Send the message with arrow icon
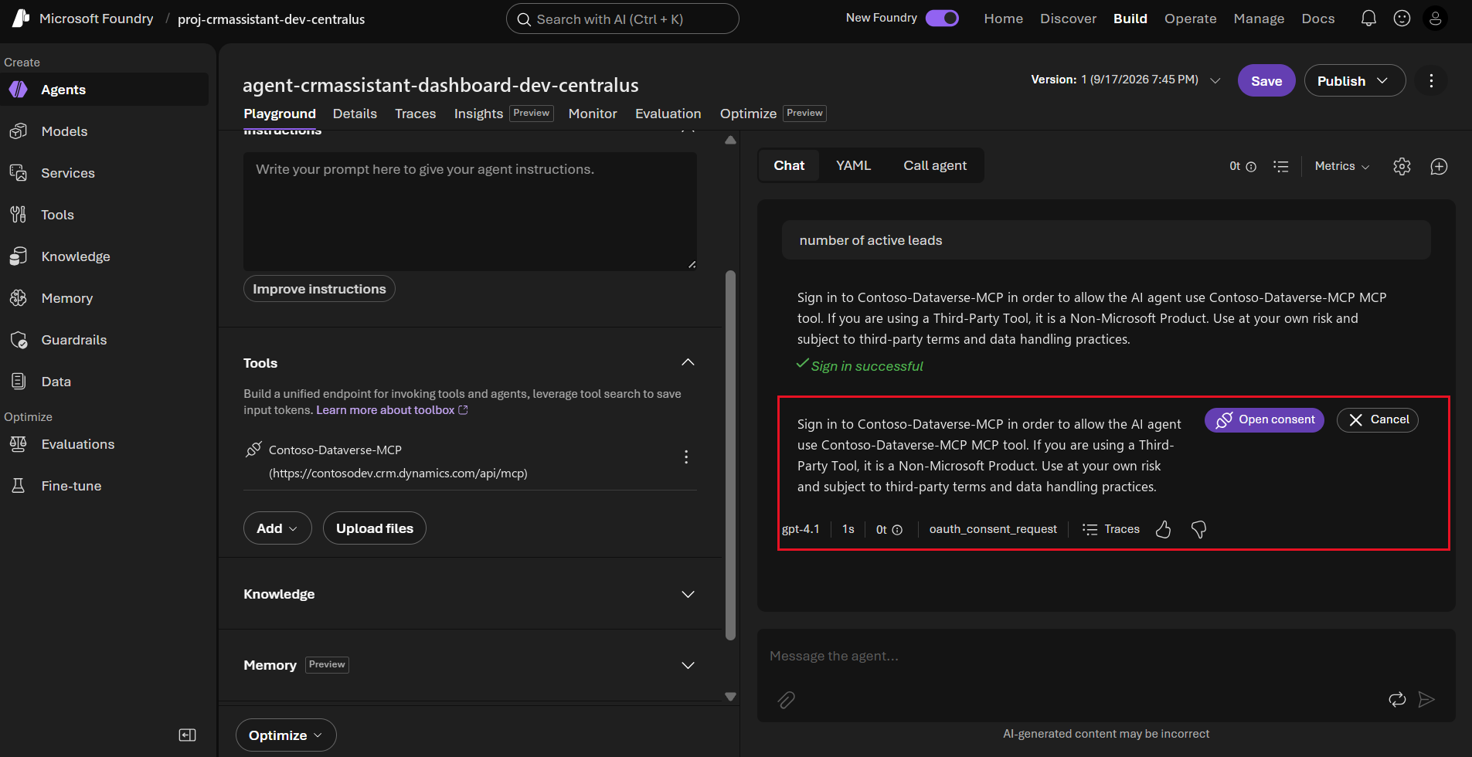1472x757 pixels. tap(1426, 700)
